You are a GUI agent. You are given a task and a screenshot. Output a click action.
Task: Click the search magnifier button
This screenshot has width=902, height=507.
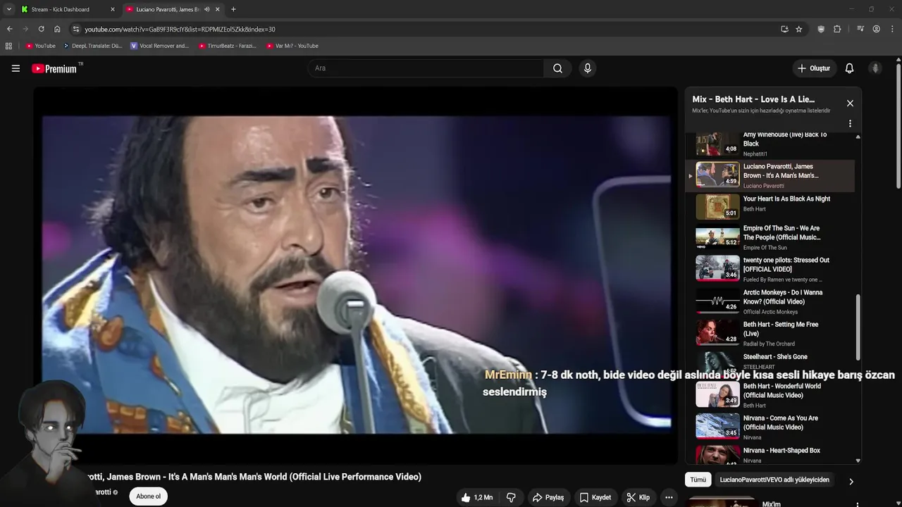click(x=557, y=68)
